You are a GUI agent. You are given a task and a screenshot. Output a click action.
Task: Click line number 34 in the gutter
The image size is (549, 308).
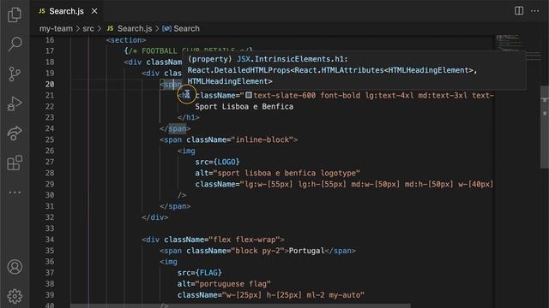coord(50,240)
